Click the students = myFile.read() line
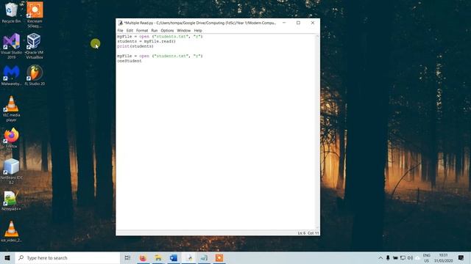The image size is (471, 264). click(x=146, y=41)
